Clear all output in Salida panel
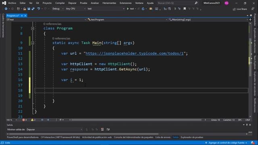Image resolution: width=258 pixels, height=145 pixels. tap(102, 129)
